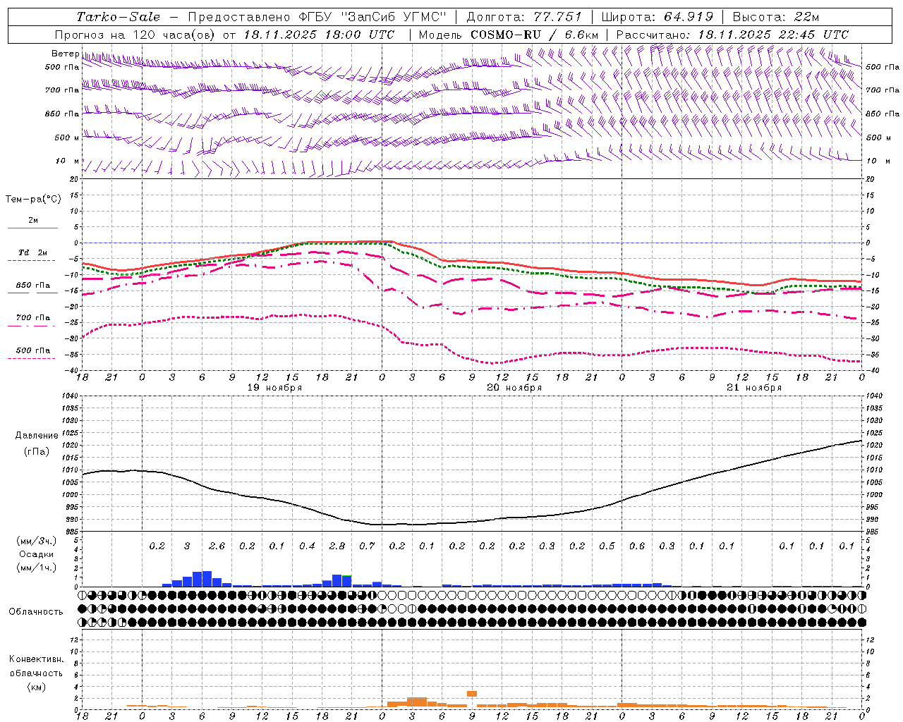Click the 0.5 precipitation total value

(607, 546)
